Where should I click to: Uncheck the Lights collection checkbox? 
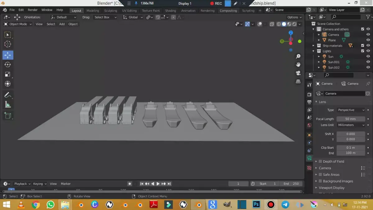point(362,51)
